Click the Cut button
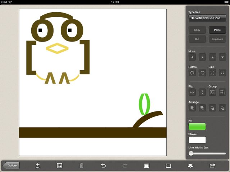The height and width of the screenshot is (172, 230). (x=197, y=39)
